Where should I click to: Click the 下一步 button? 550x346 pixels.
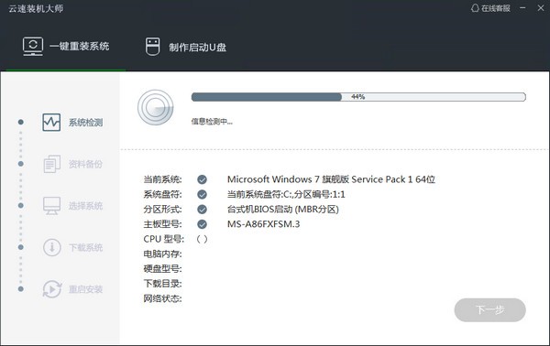coord(490,310)
